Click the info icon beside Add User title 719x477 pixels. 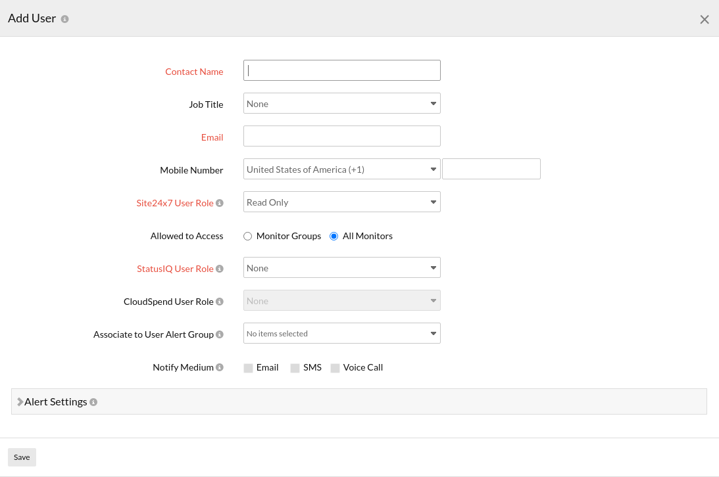point(64,19)
